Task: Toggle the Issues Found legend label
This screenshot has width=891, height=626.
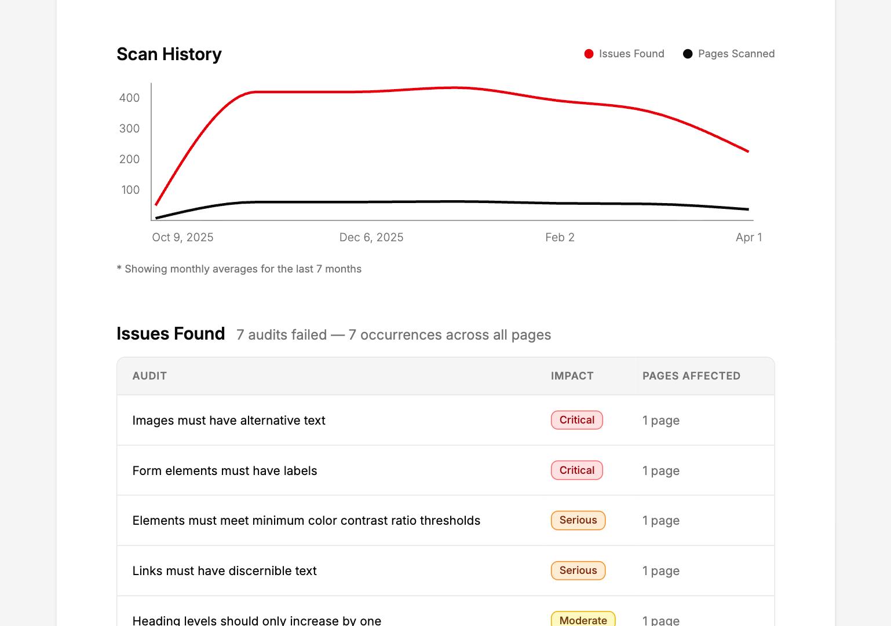Action: tap(631, 54)
